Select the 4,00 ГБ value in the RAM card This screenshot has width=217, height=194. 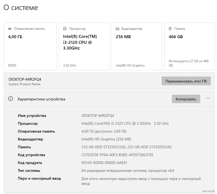tap(15, 37)
